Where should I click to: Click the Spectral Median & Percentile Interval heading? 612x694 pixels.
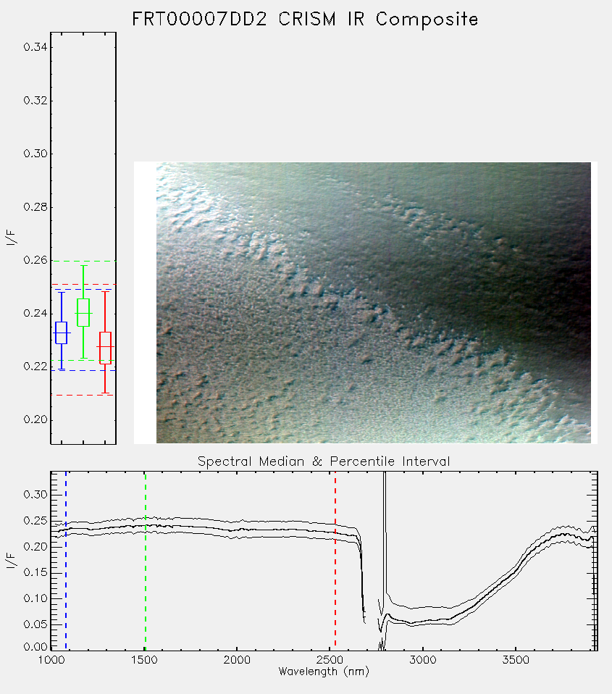324,461
